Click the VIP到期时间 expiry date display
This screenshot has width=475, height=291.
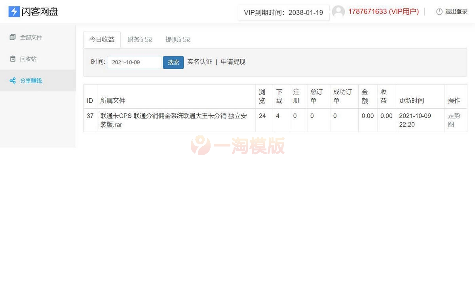(283, 13)
